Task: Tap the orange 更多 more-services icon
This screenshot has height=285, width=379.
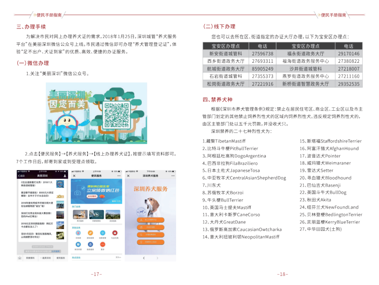Action: tap(103, 245)
